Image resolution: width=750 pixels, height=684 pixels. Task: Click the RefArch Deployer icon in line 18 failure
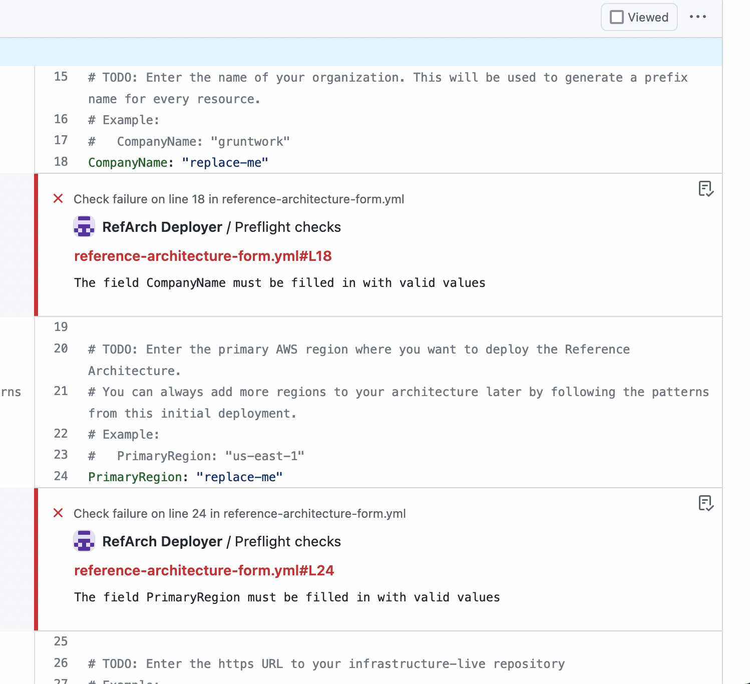[x=84, y=226]
